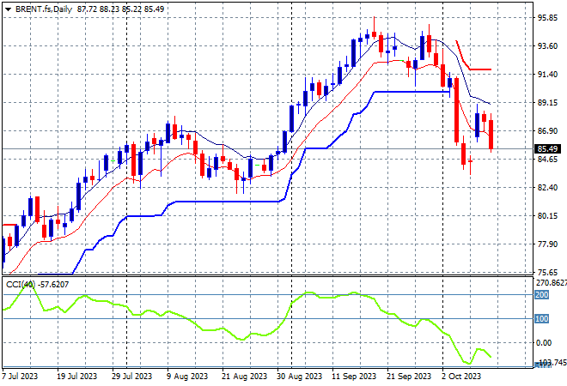Click the 11 Sep 2023 date label
Image resolution: width=567 pixels, height=386 pixels.
coord(354,377)
